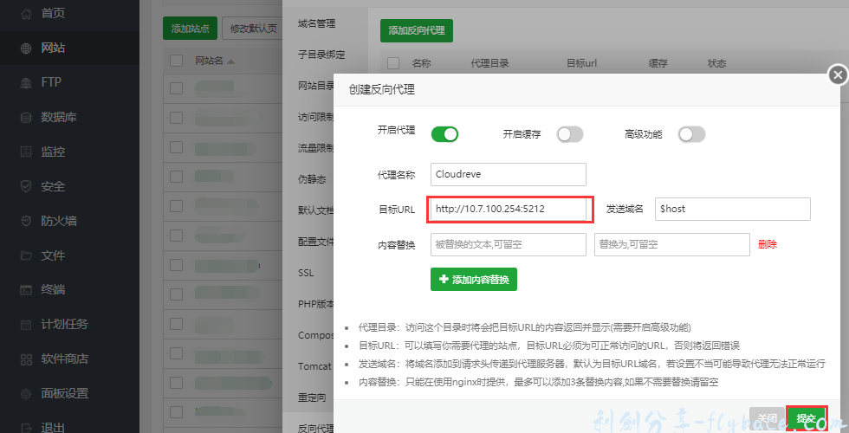Click the 修改默认页 button

pyautogui.click(x=252, y=28)
